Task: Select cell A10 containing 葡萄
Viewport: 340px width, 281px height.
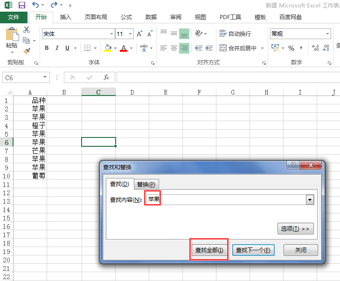Action: click(30, 176)
